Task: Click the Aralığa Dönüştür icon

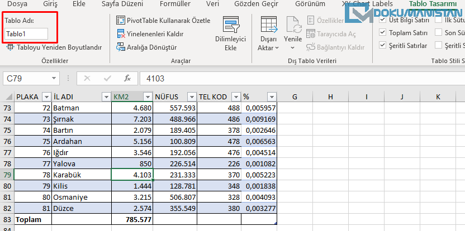Action: click(x=121, y=47)
